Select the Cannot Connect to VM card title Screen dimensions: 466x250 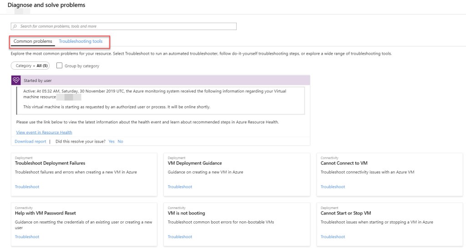[x=344, y=163]
